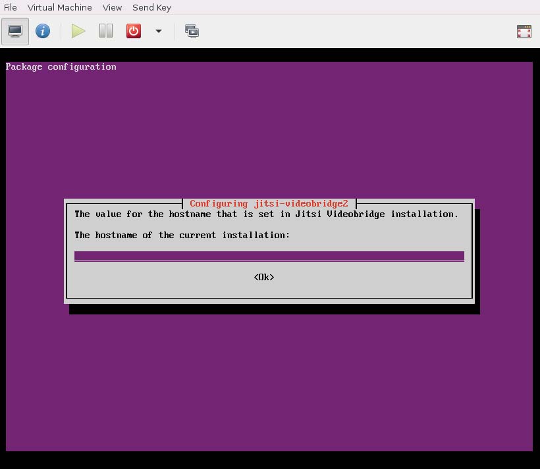
Task: Expand the View menu
Action: 112,7
